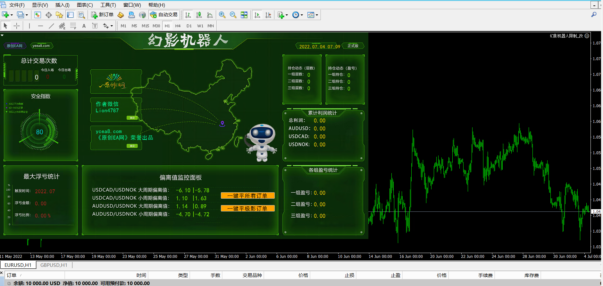Click the 一键平极影订单 button
This screenshot has height=286, width=603.
point(247,208)
